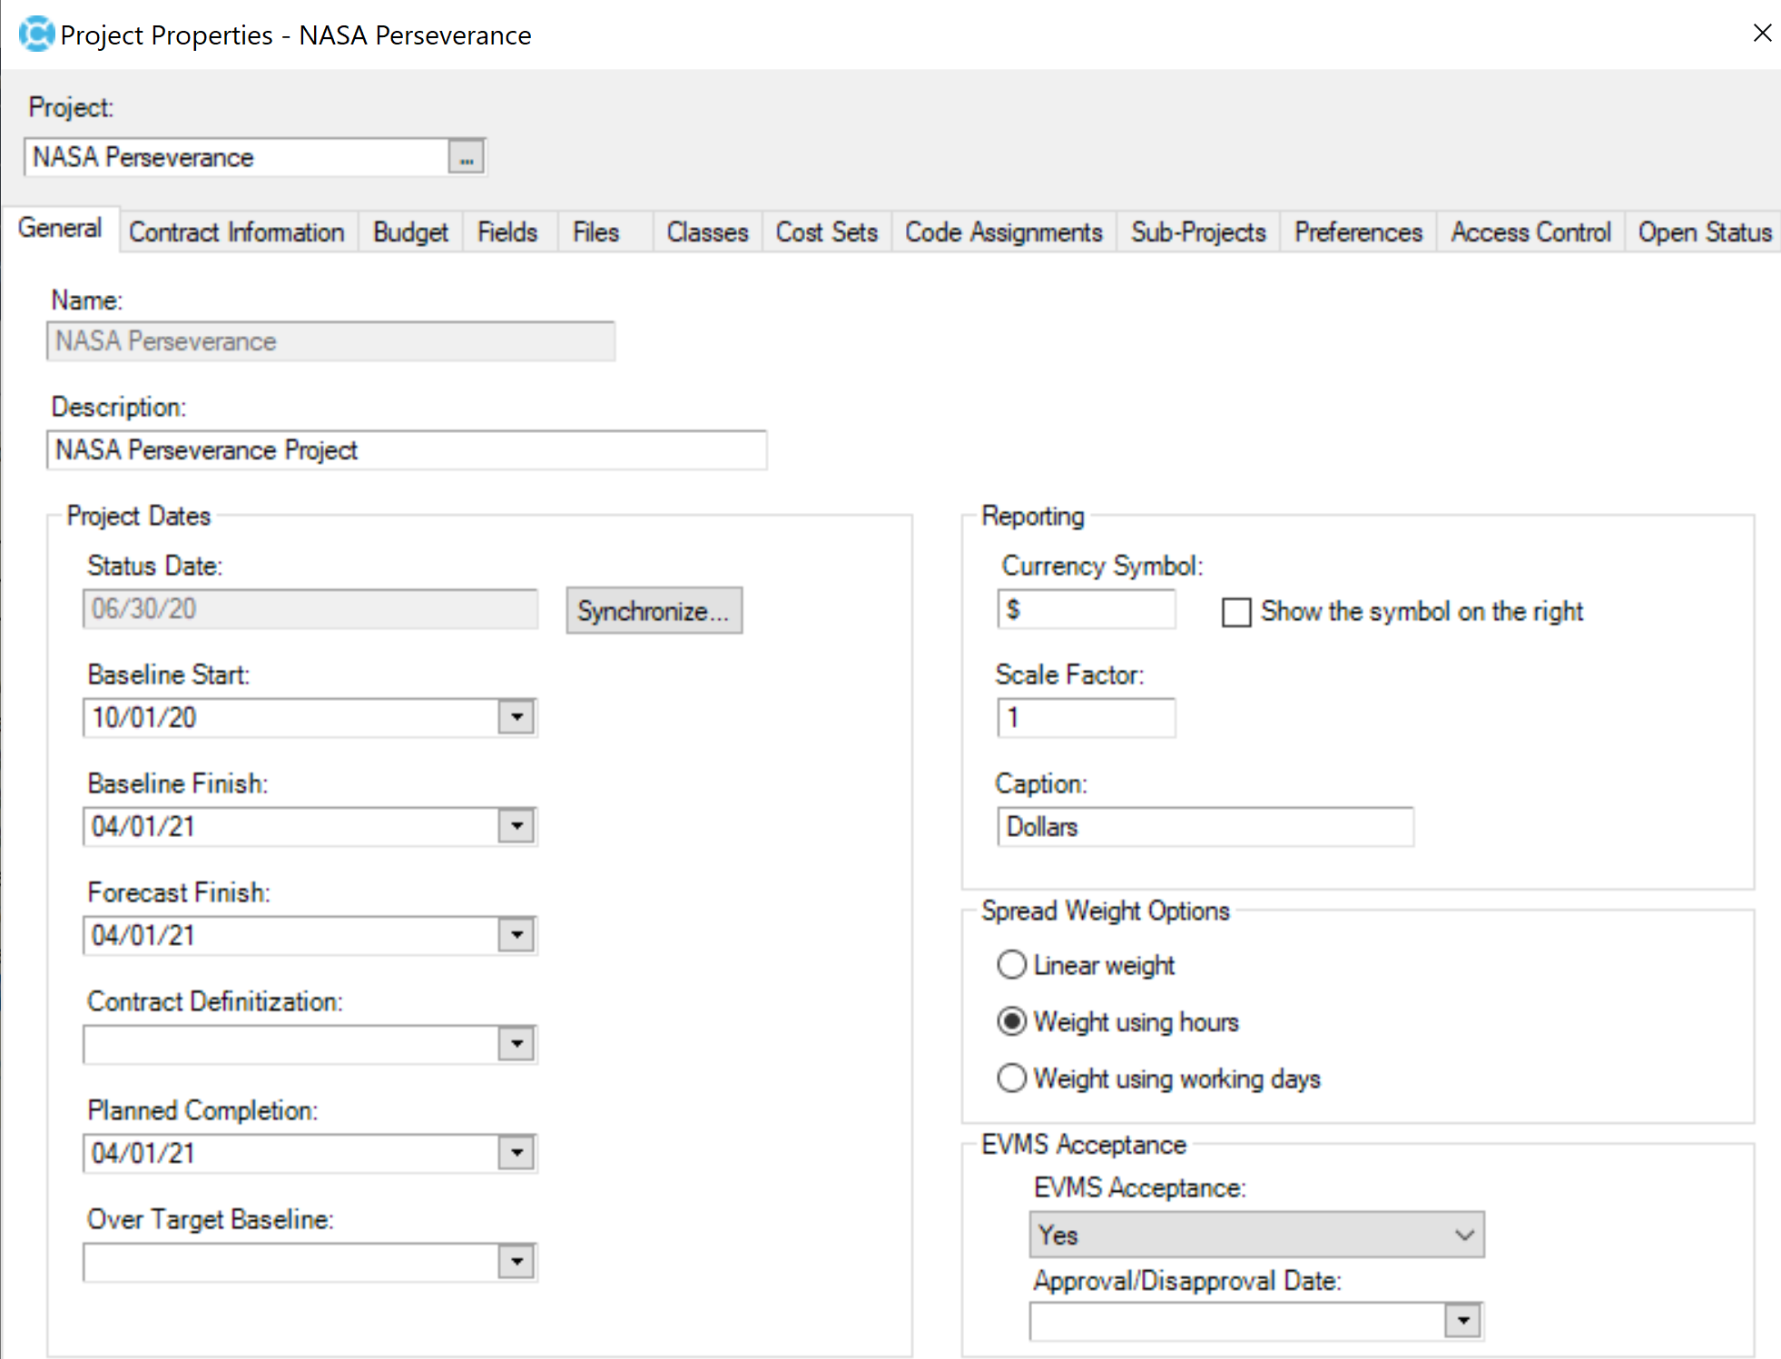Image resolution: width=1781 pixels, height=1359 pixels.
Task: Switch to the Code Assignments tab
Action: 1004,232
